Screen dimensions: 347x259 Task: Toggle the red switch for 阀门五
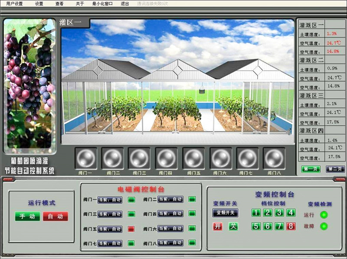click(131, 229)
